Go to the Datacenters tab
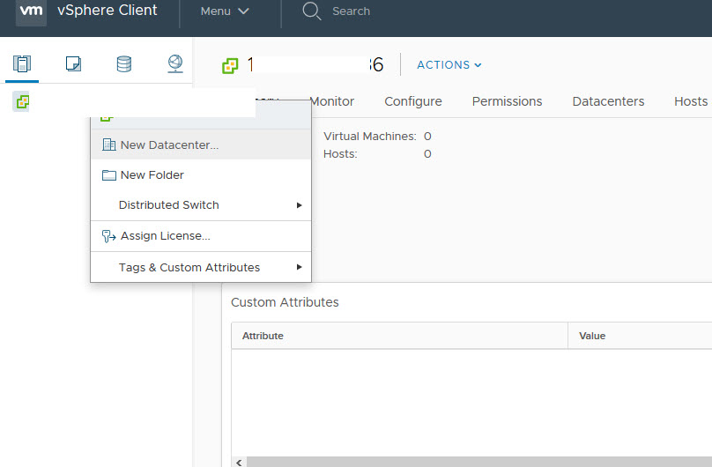 tap(608, 101)
